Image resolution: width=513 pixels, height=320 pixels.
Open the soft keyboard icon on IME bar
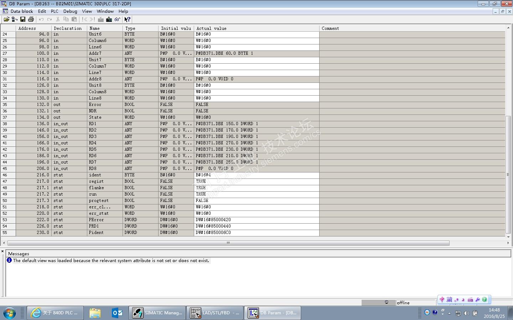pos(470,300)
